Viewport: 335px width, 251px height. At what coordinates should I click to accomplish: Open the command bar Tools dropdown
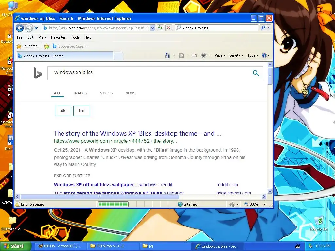(253, 55)
